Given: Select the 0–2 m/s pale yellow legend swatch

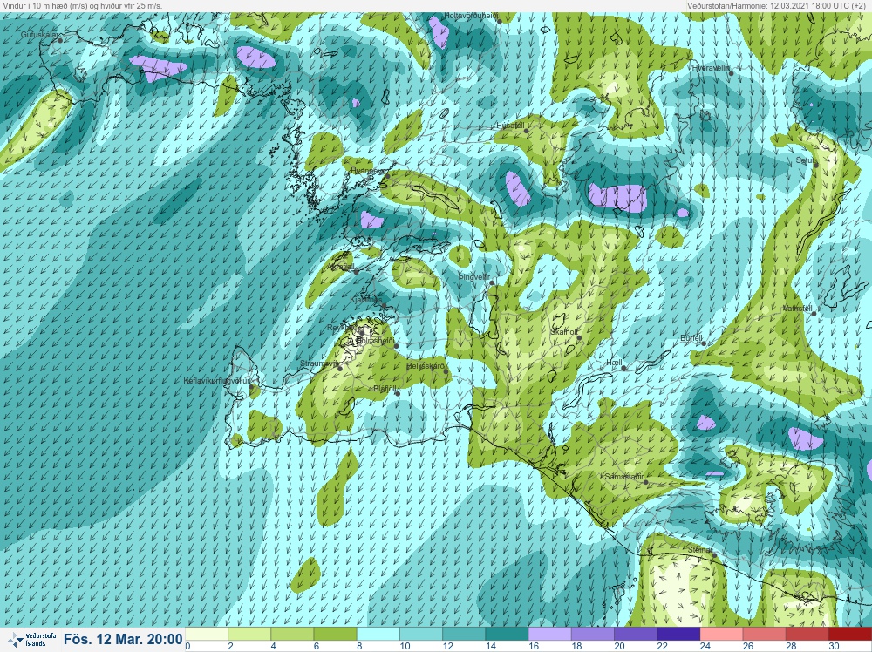Looking at the screenshot, I should click(207, 635).
